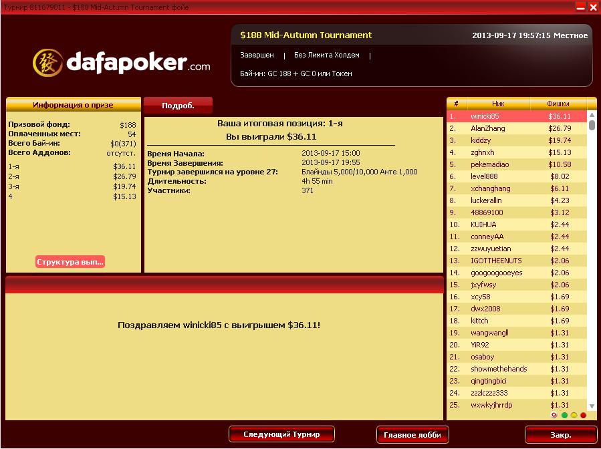Select player pekemadiao in the list
Screen dimensions: 601x449
click(517, 164)
